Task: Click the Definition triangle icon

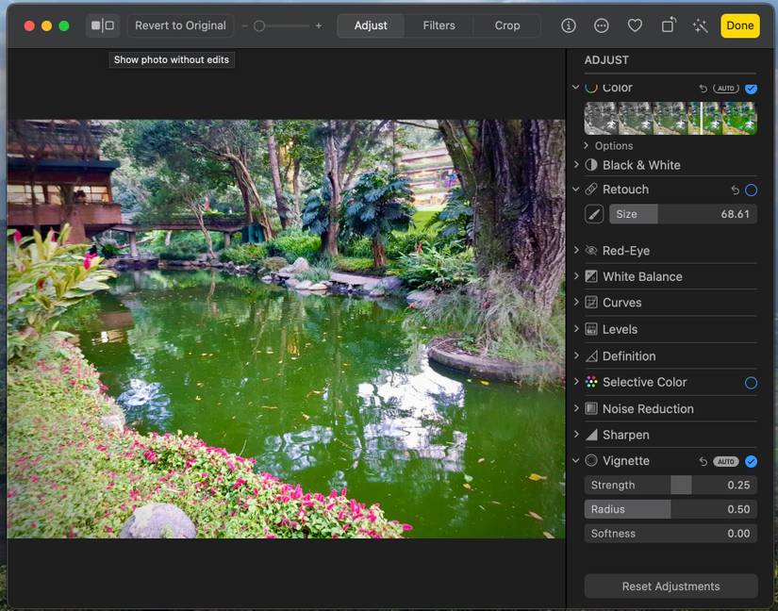Action: pos(591,356)
